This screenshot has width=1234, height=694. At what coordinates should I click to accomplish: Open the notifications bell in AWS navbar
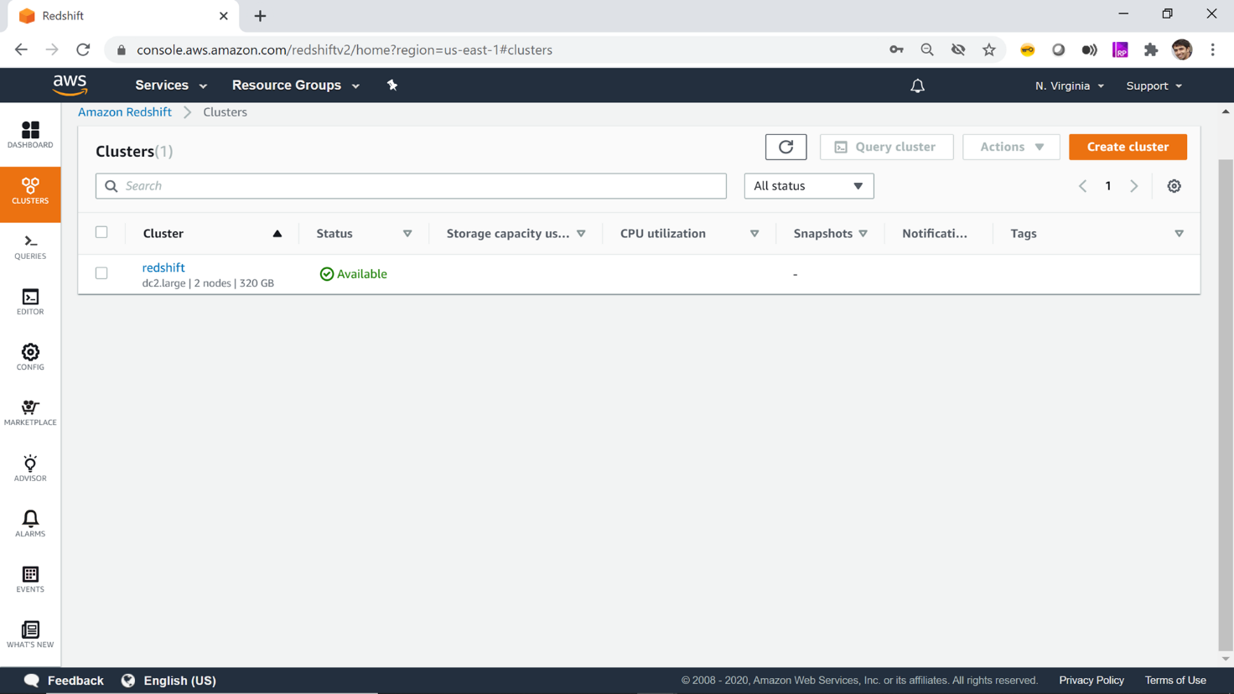918,85
